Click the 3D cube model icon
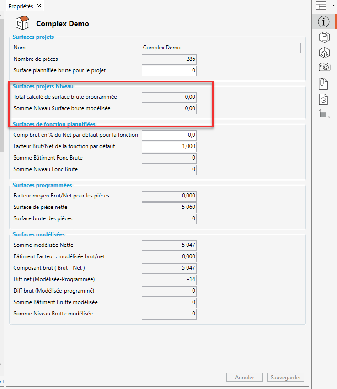The height and width of the screenshot is (389, 337). (324, 52)
